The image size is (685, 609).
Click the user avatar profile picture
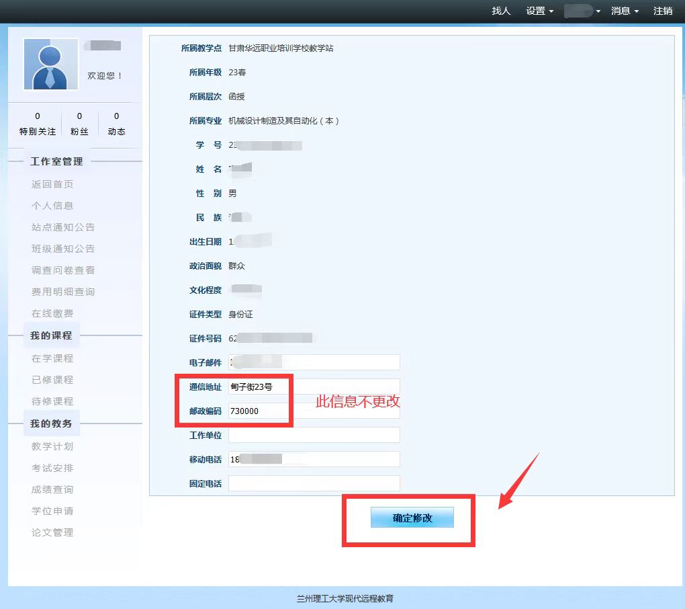click(50, 64)
